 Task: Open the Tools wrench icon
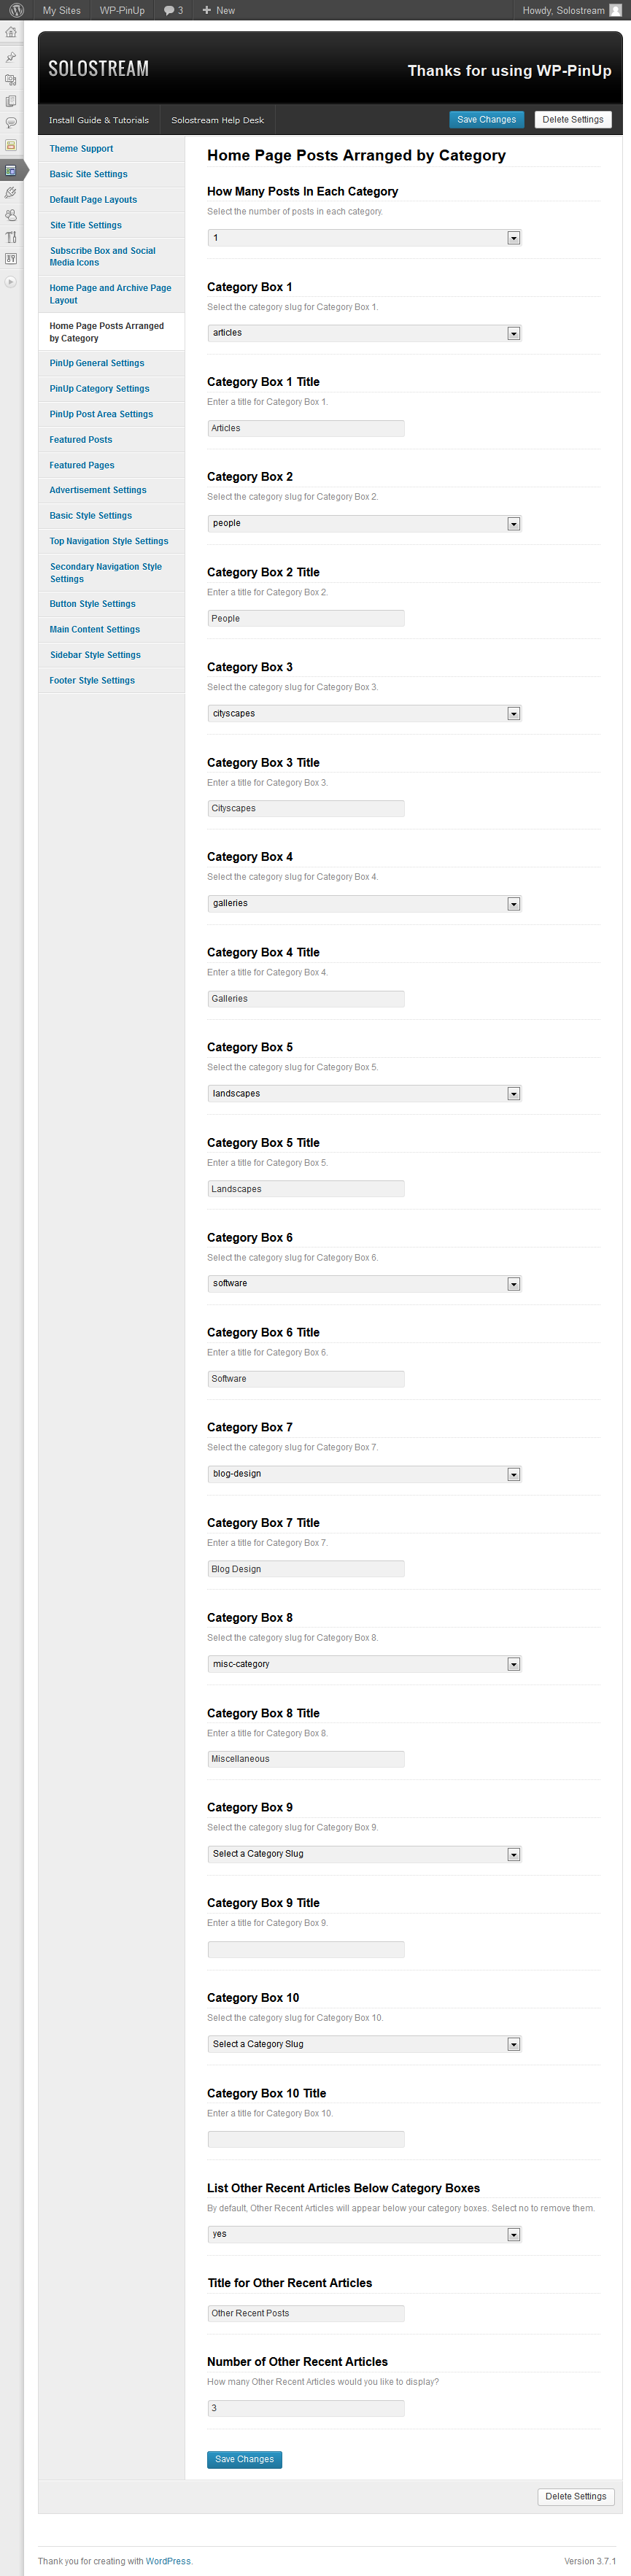click(11, 237)
